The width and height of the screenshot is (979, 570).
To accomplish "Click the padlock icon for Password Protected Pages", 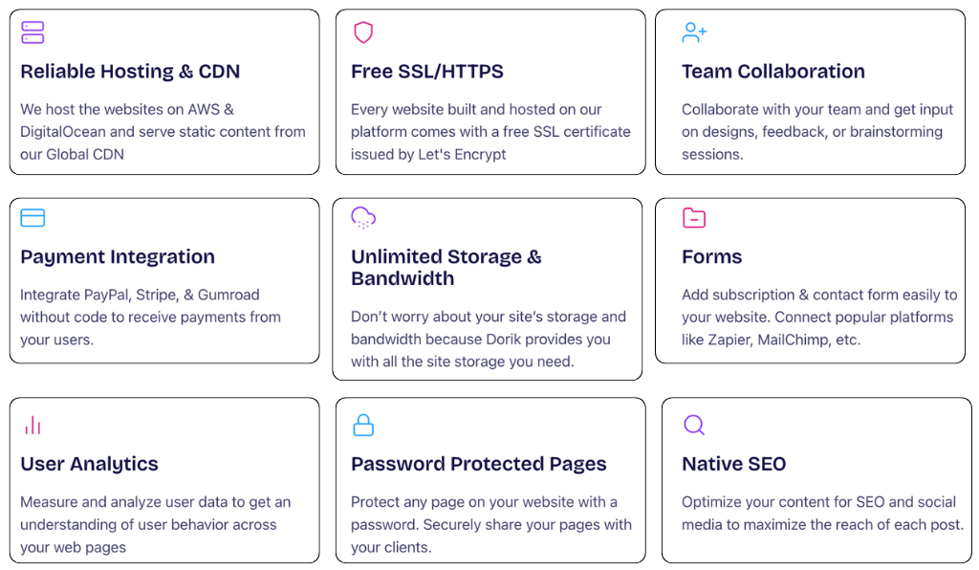I will pyautogui.click(x=363, y=426).
